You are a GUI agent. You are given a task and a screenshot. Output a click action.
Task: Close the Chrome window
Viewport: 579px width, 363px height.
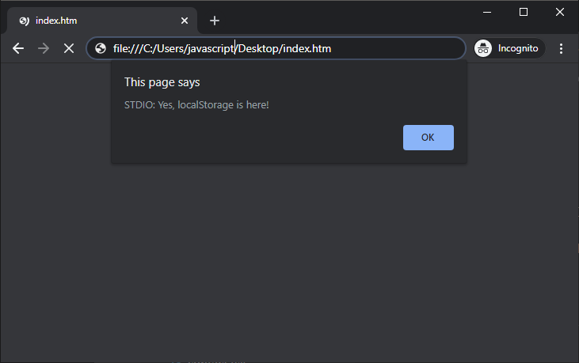tap(560, 12)
